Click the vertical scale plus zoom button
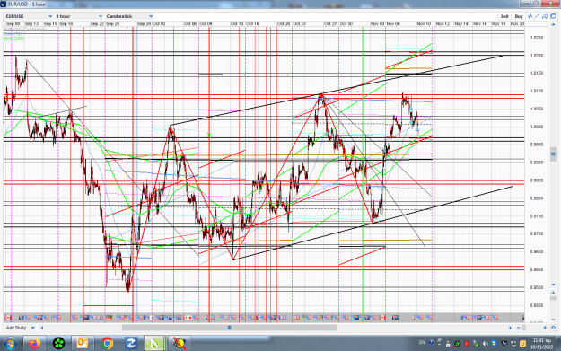 point(553,293)
